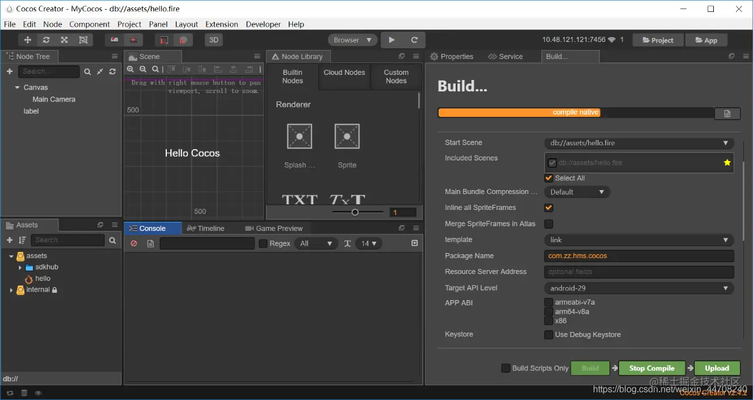Collapse the Canvas node

18,87
